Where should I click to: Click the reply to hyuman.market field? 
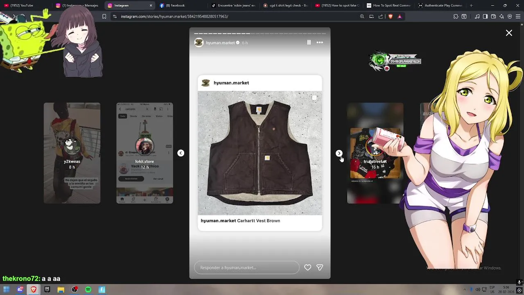pyautogui.click(x=247, y=268)
